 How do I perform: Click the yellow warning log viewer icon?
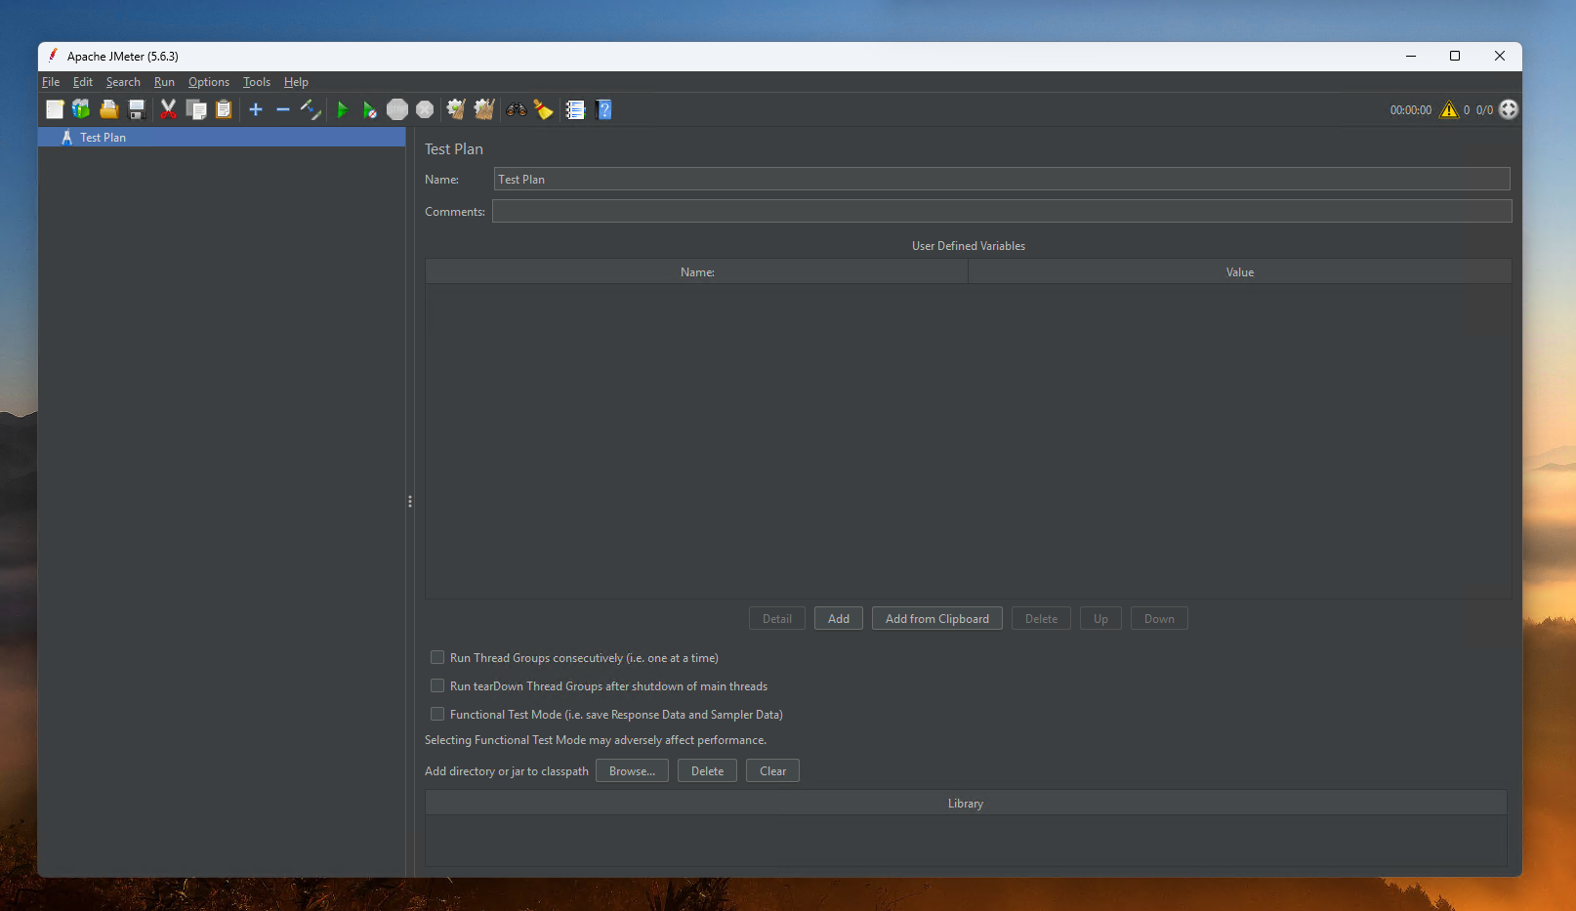[x=1449, y=109]
